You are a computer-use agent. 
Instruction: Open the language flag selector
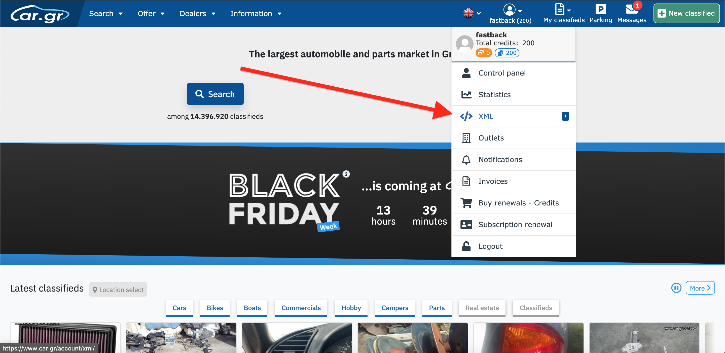coord(472,13)
